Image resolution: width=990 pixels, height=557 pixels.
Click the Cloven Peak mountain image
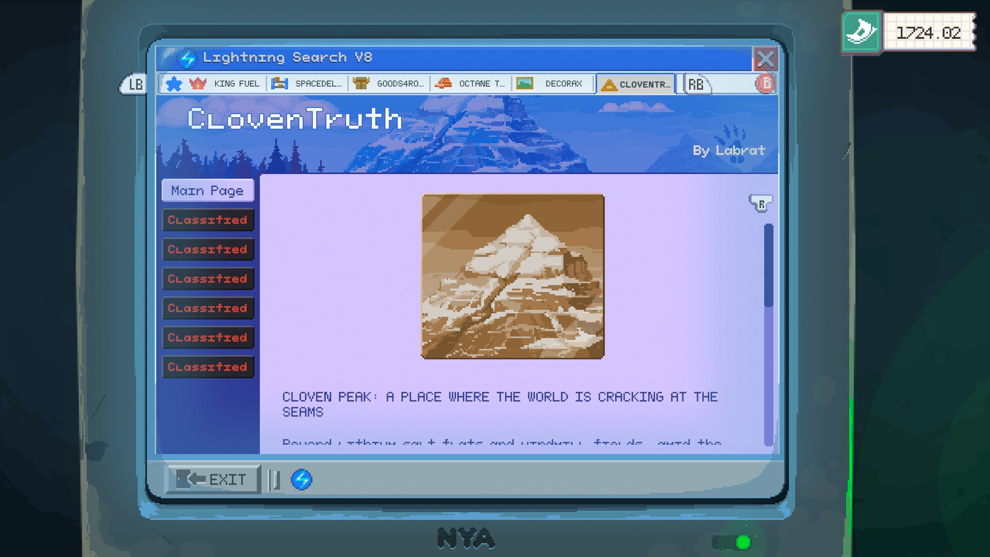coord(513,276)
